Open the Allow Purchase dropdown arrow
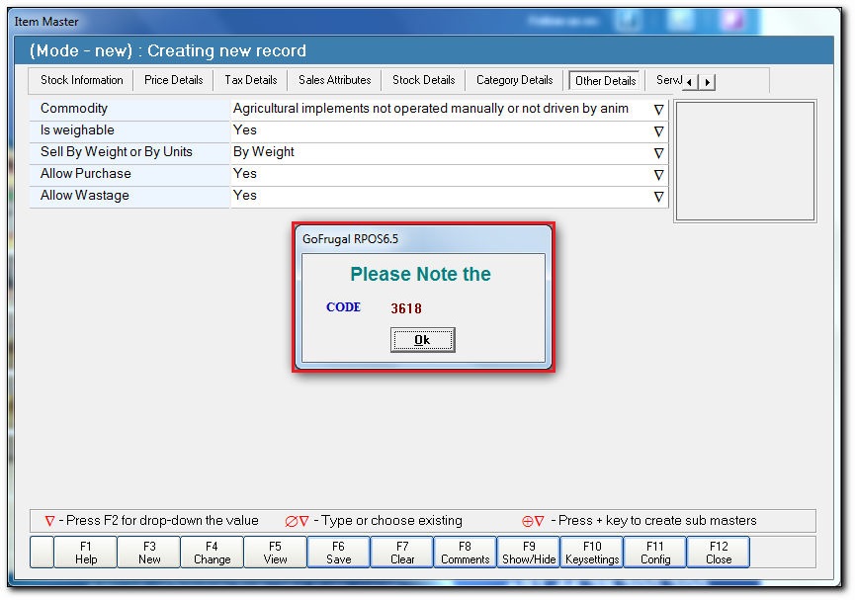855x600 pixels. pos(658,175)
